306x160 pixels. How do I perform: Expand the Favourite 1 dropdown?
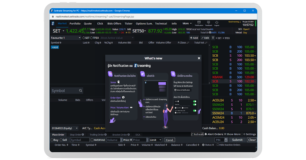point(80,38)
